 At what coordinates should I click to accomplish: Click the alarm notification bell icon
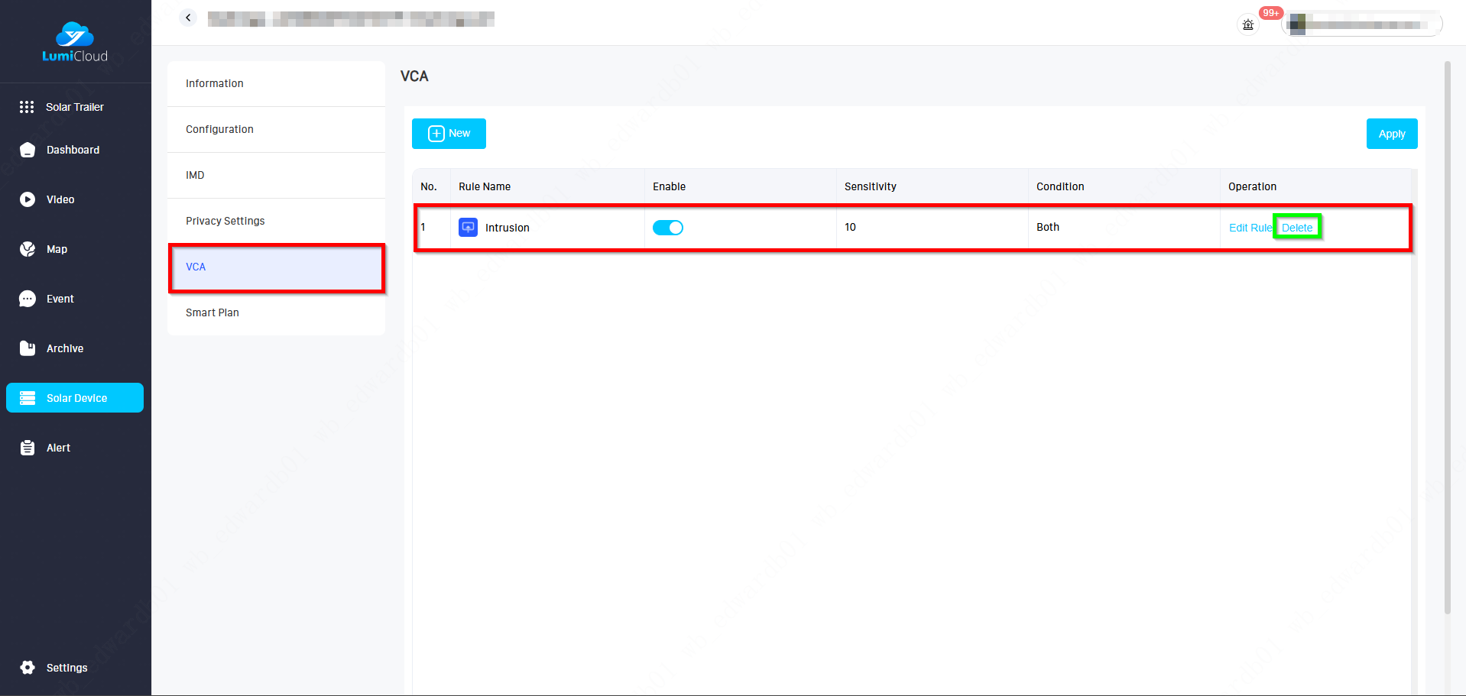[1247, 24]
